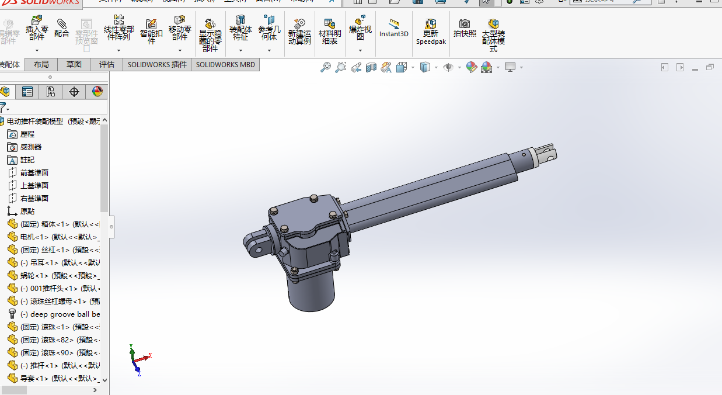
Task: Click 拍快照 camera snapshot icon
Action: (465, 24)
